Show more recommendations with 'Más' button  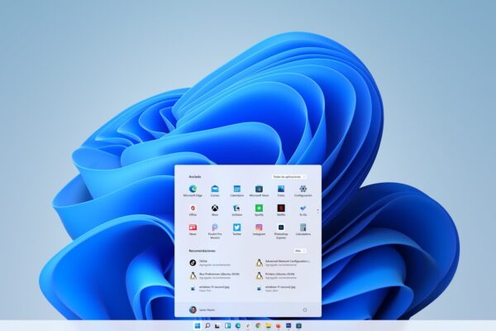click(x=299, y=251)
